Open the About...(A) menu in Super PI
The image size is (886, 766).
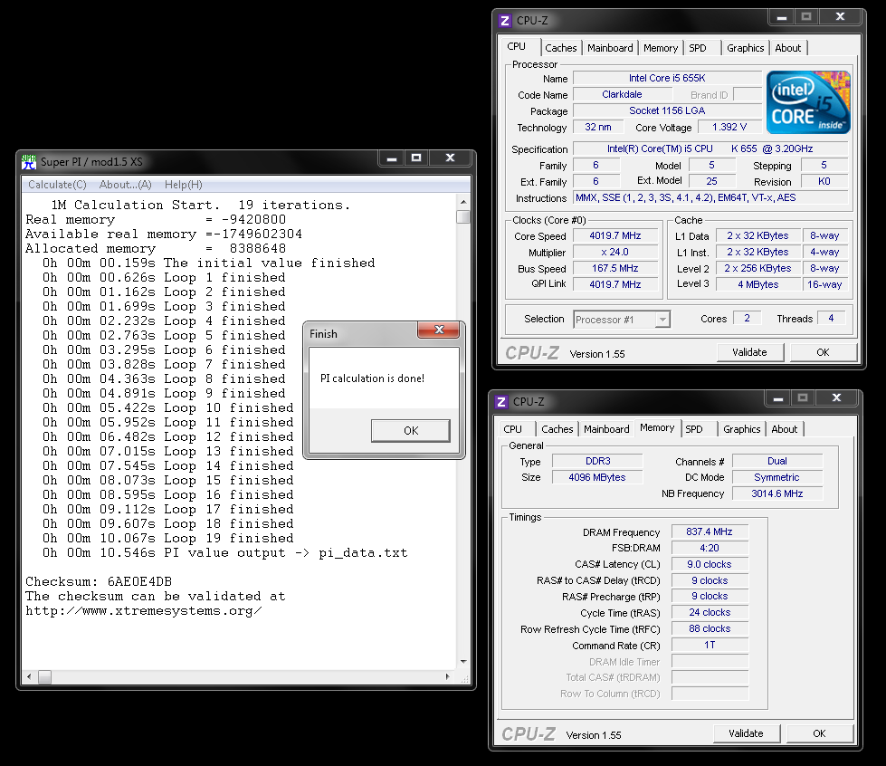tap(126, 185)
